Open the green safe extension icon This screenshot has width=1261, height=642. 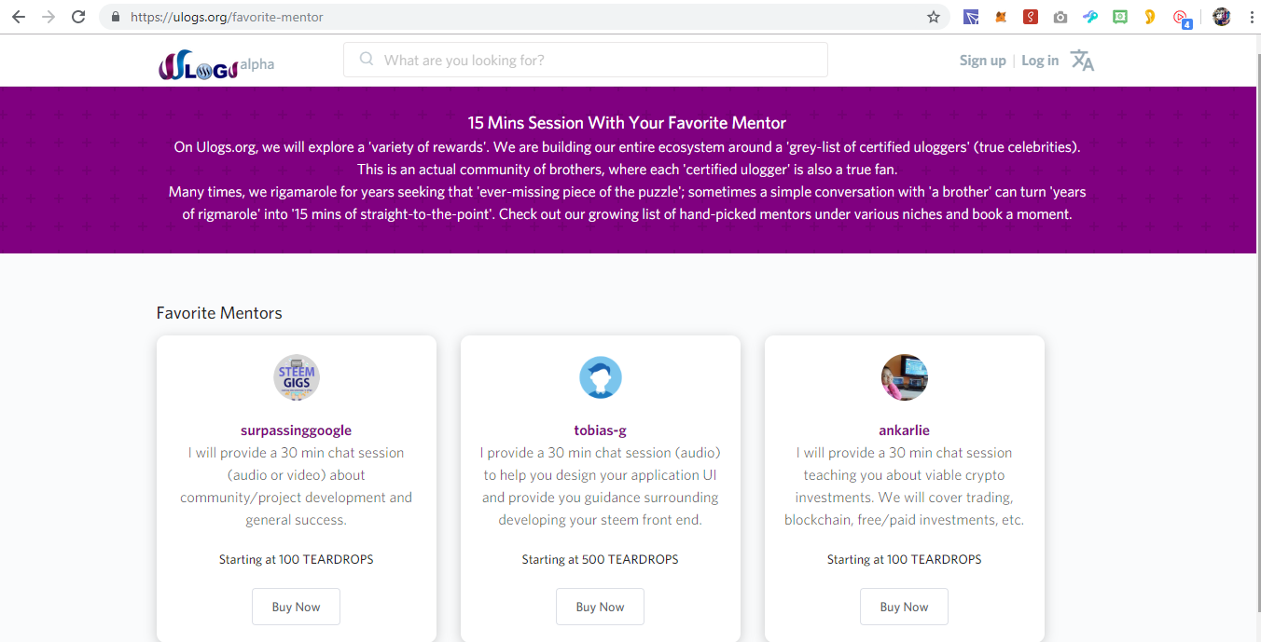[x=1120, y=17]
